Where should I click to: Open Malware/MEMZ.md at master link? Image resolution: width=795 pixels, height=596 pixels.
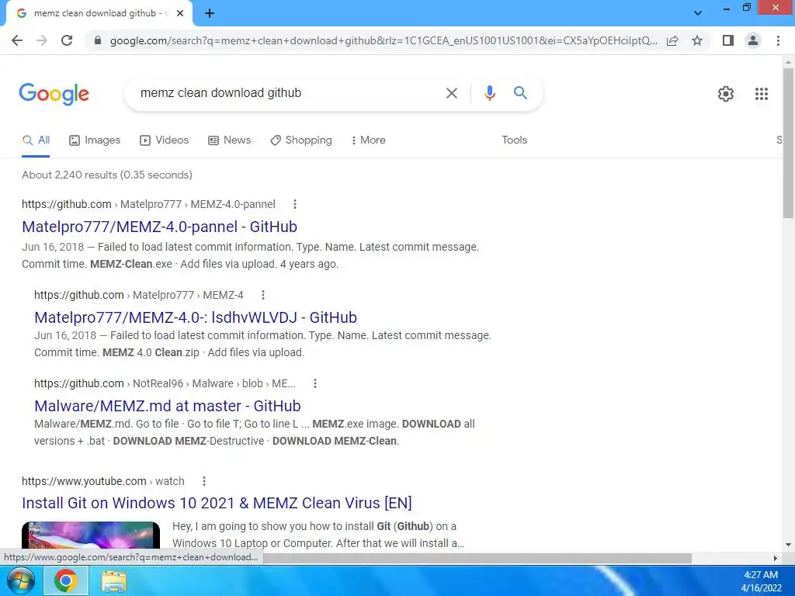pos(168,406)
